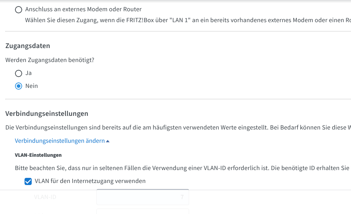The height and width of the screenshot is (214, 351).
Task: Click the "Zugangsdaten" section heading
Action: pos(28,46)
